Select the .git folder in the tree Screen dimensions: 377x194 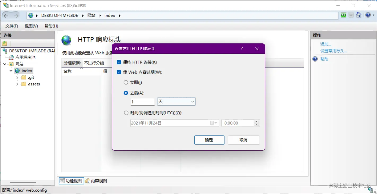coord(31,77)
